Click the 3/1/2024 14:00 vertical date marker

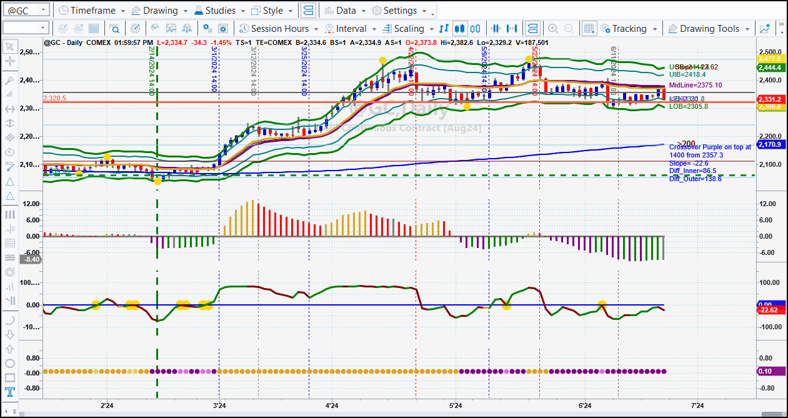(214, 69)
